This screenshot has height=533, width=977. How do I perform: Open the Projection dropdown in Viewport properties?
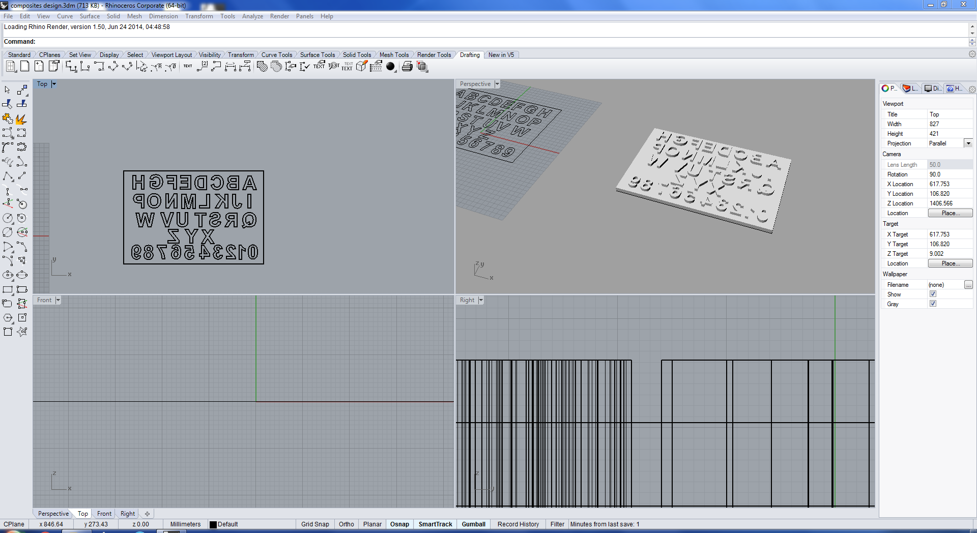point(968,143)
